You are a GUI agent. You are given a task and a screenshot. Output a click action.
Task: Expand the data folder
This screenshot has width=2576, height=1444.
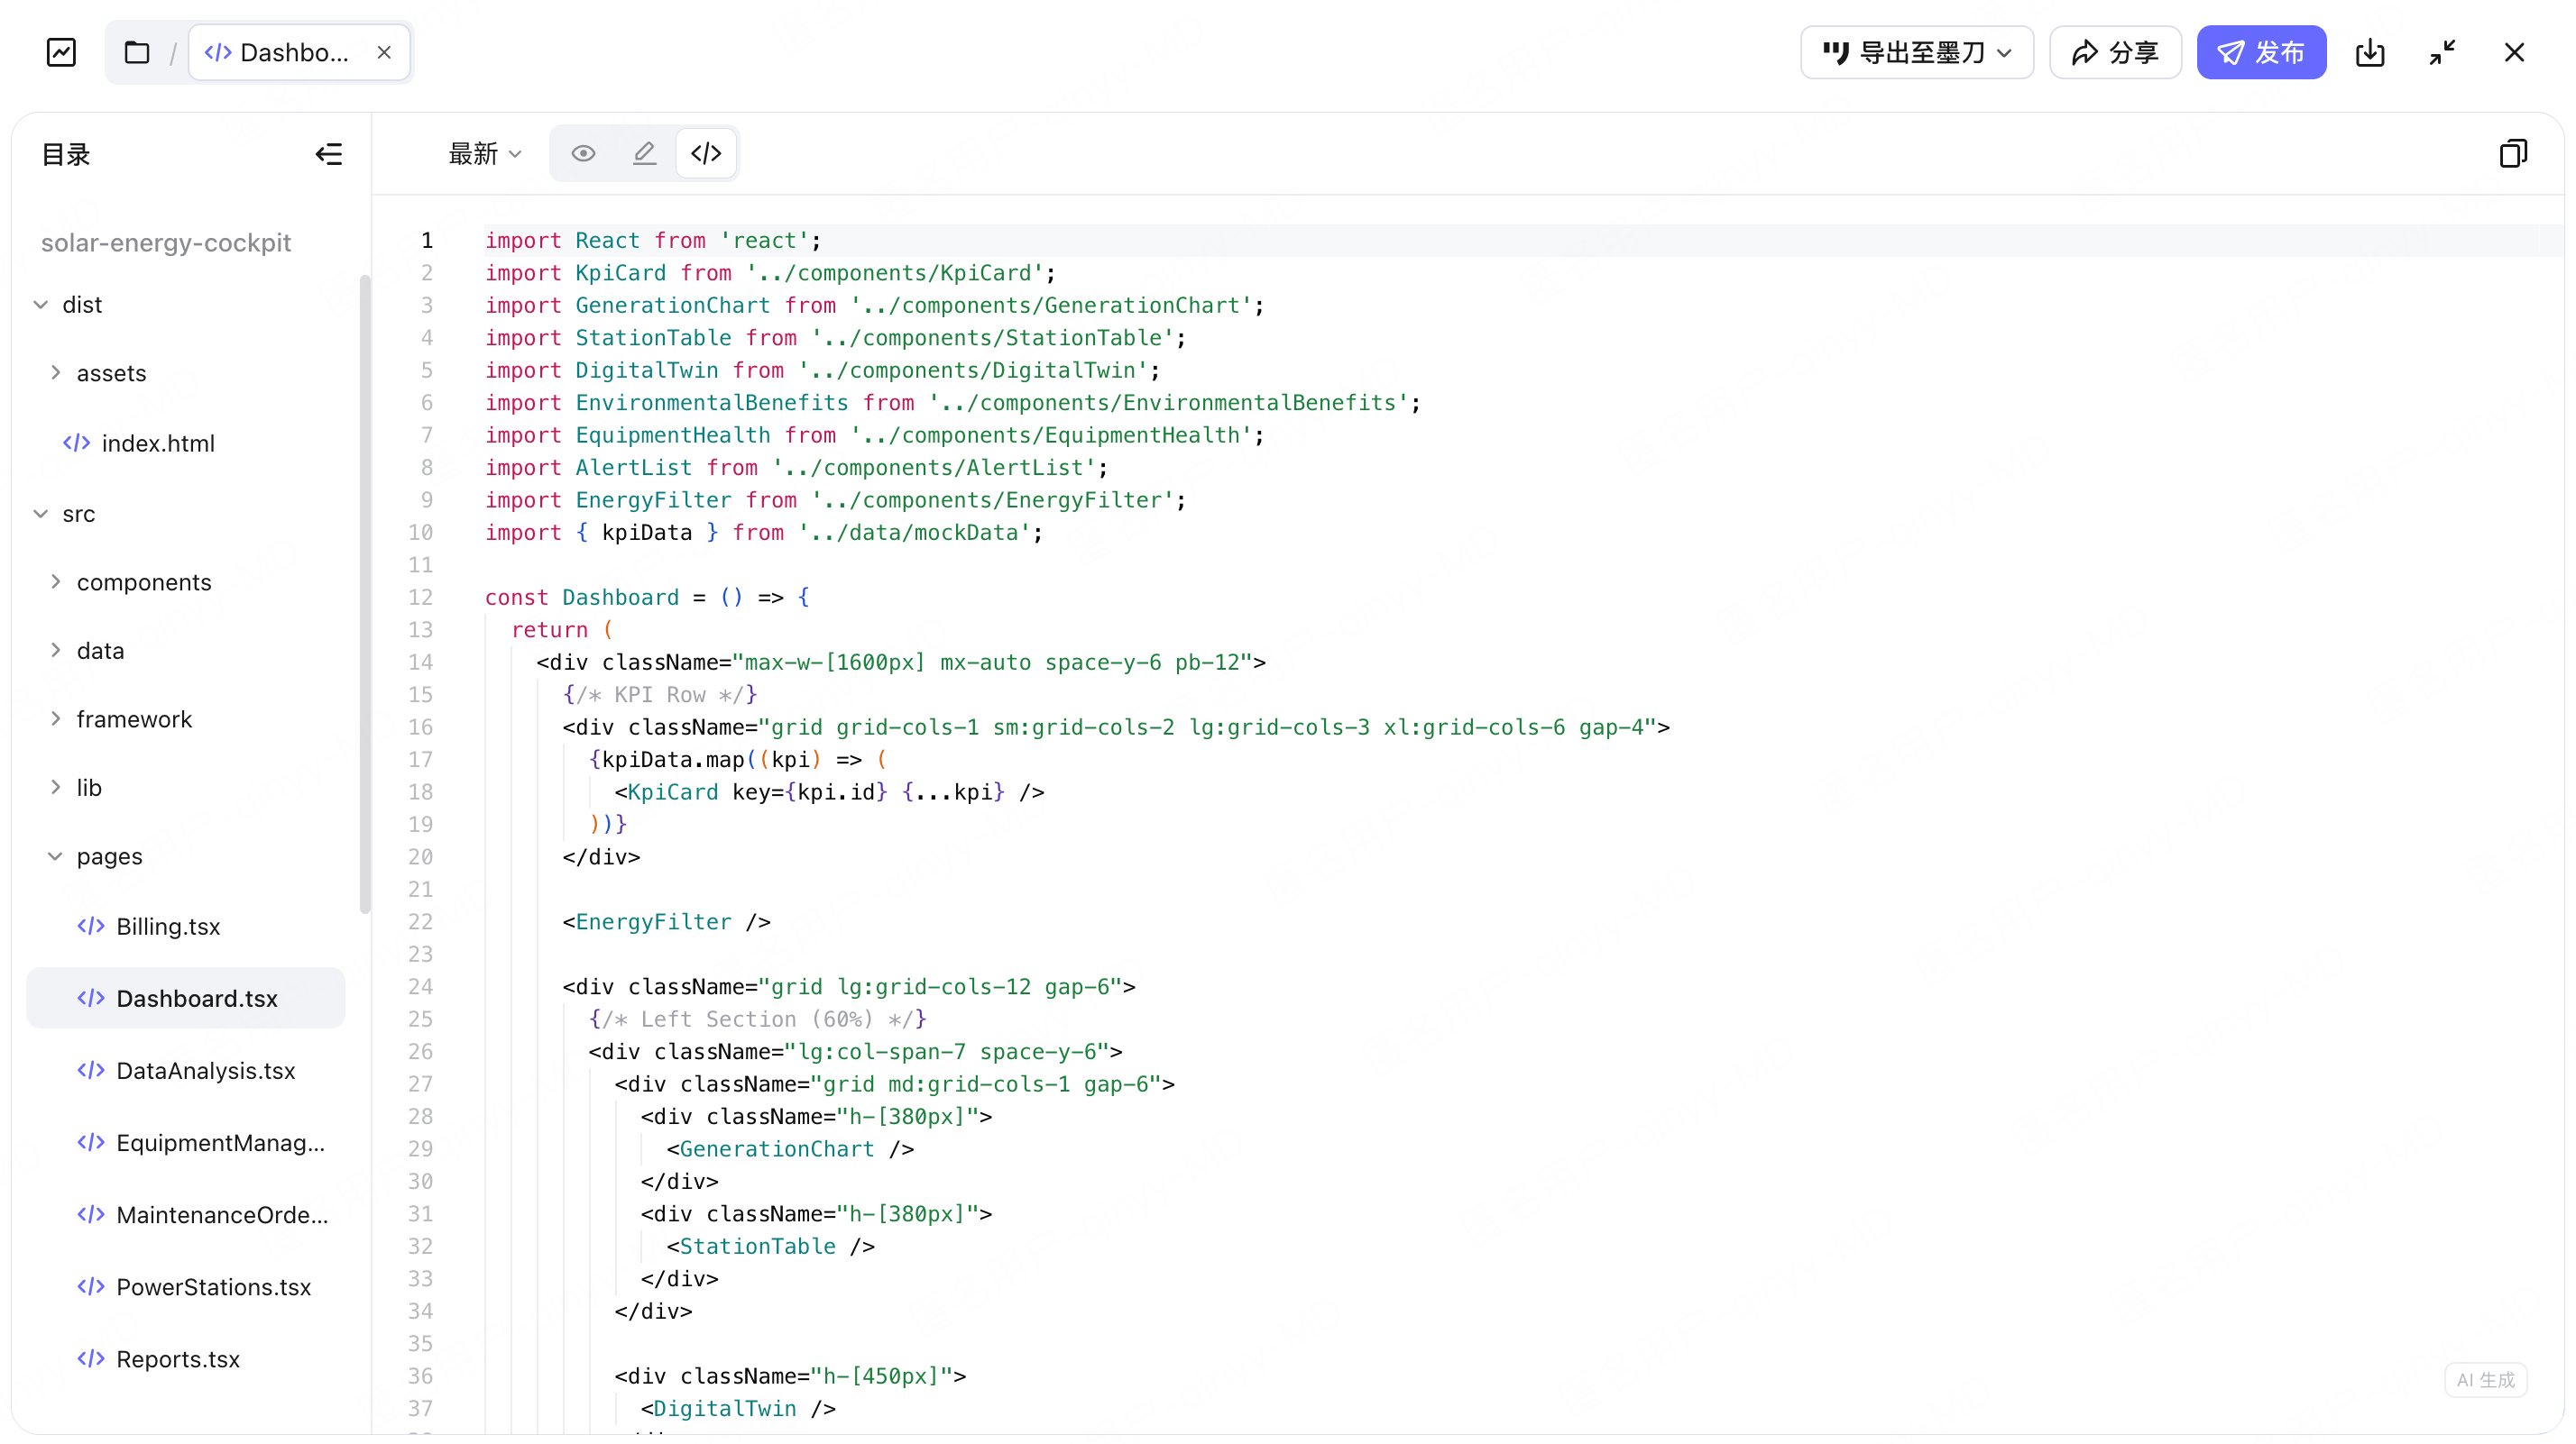click(x=55, y=651)
